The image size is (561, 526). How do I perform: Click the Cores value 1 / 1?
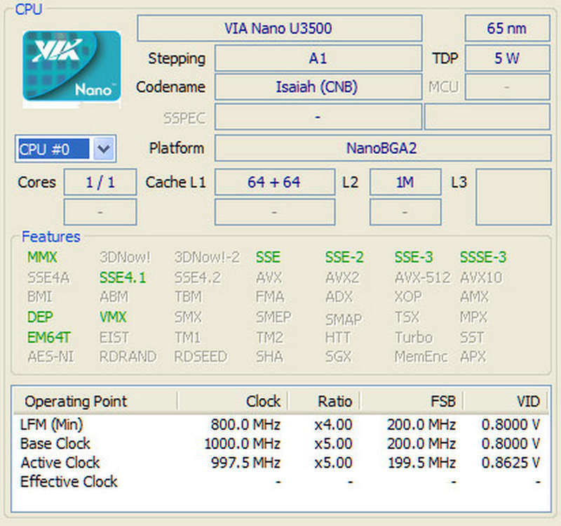[x=100, y=182]
